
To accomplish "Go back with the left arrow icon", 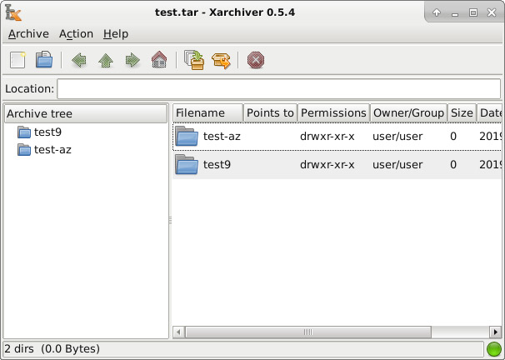I will click(x=80, y=60).
